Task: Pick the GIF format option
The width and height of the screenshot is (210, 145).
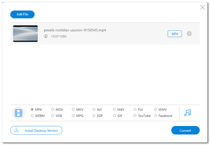Action: [114, 116]
